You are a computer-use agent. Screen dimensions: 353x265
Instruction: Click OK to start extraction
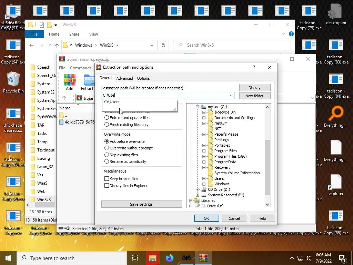(x=206, y=218)
